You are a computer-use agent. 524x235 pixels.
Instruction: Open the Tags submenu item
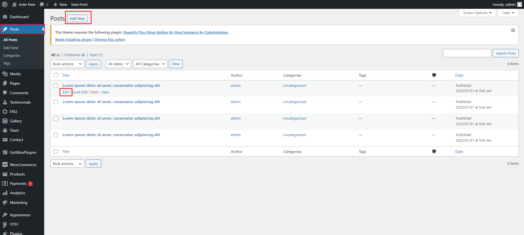pos(7,63)
